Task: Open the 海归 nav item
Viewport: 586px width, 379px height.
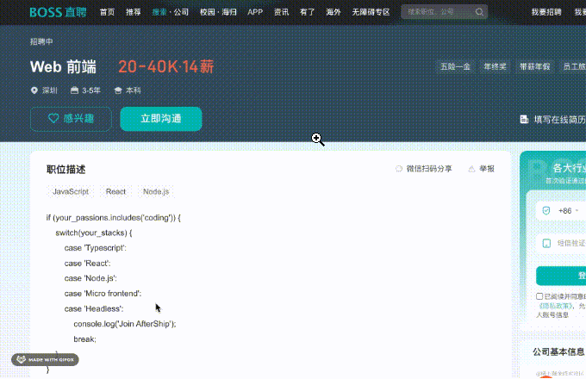Action: click(229, 12)
